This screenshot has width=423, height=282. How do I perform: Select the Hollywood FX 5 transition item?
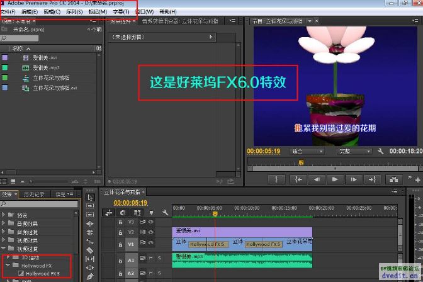click(x=43, y=274)
